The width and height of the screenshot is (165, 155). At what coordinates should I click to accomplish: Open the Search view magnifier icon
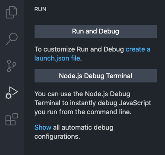[x=12, y=39]
